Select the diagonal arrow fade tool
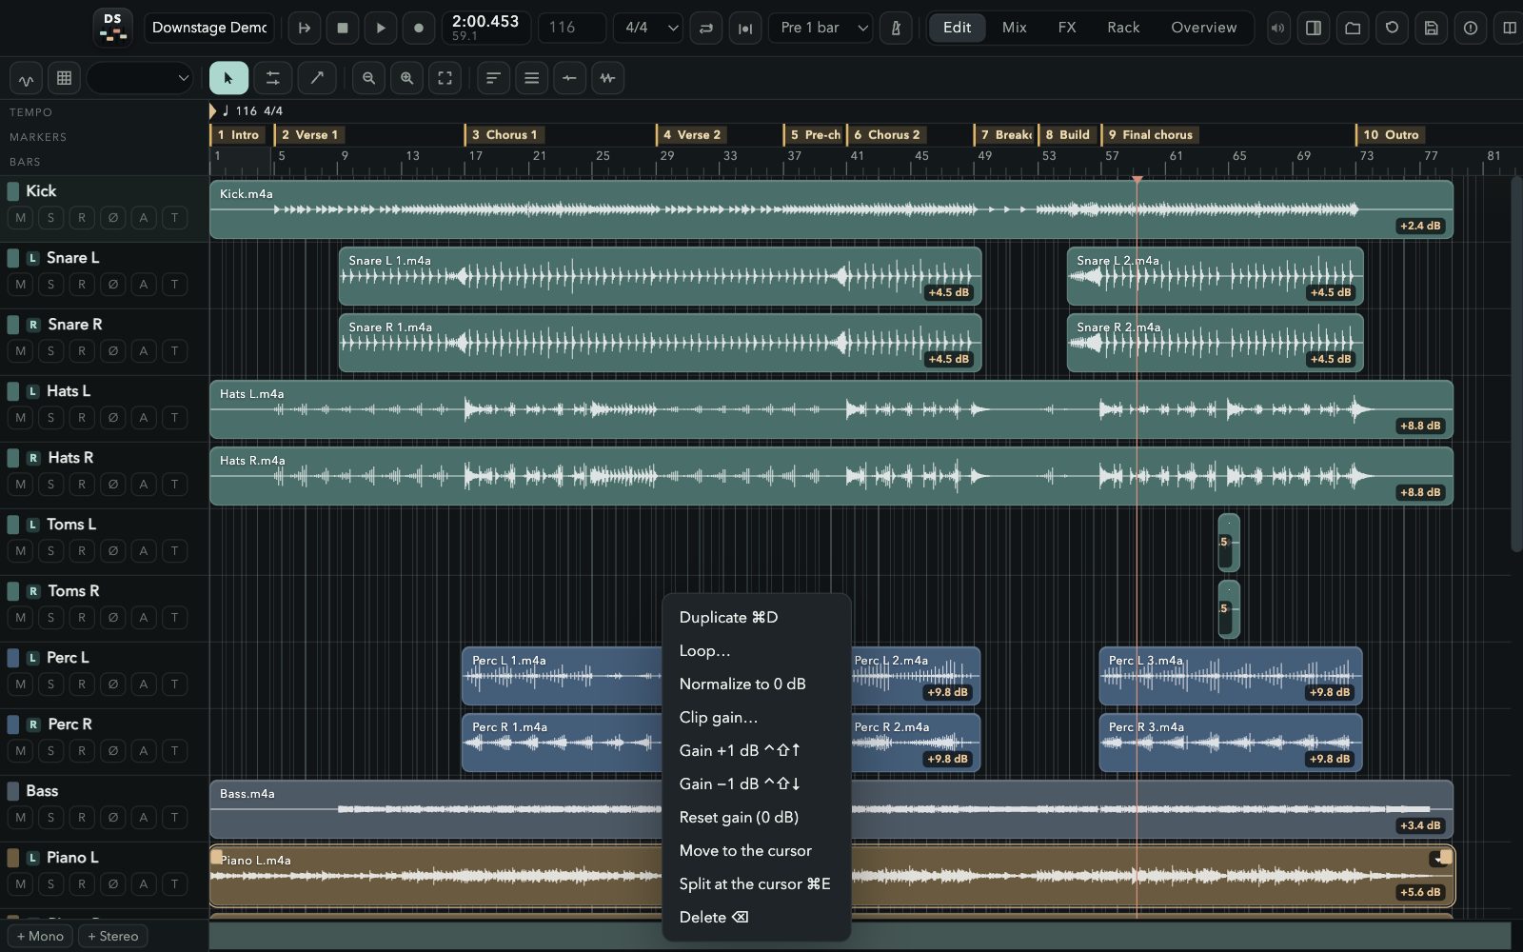 click(x=317, y=78)
